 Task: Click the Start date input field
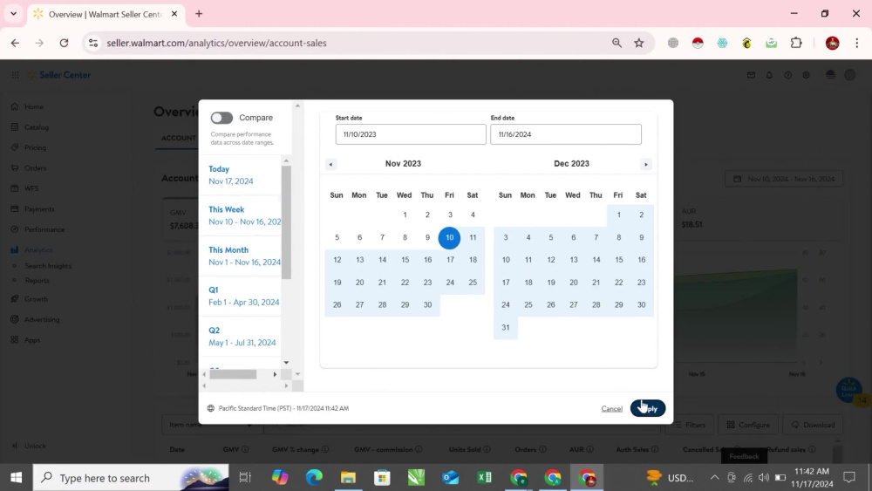(411, 134)
